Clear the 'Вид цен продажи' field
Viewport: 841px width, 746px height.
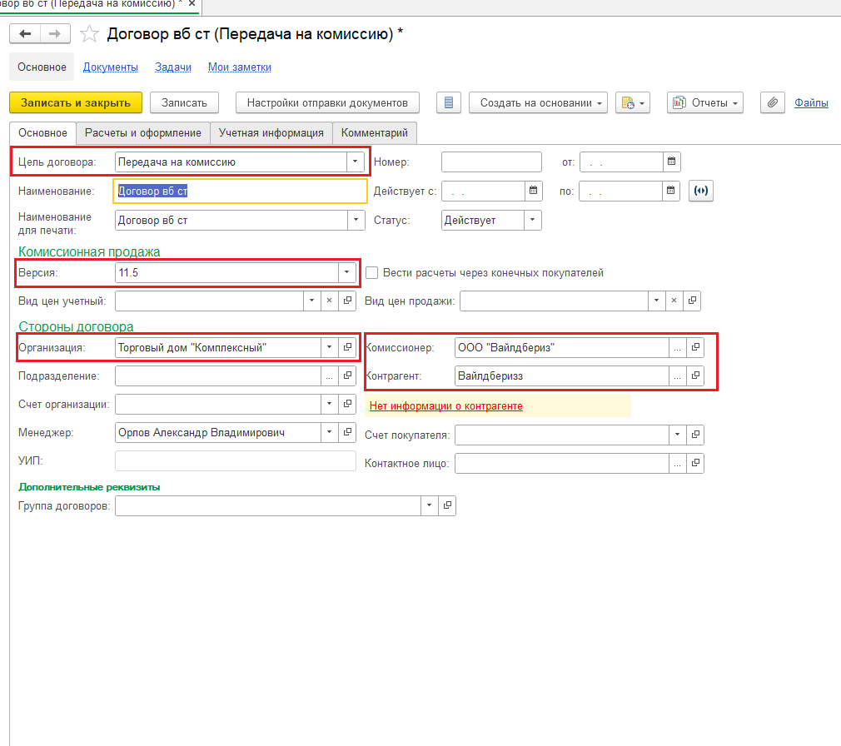click(674, 301)
